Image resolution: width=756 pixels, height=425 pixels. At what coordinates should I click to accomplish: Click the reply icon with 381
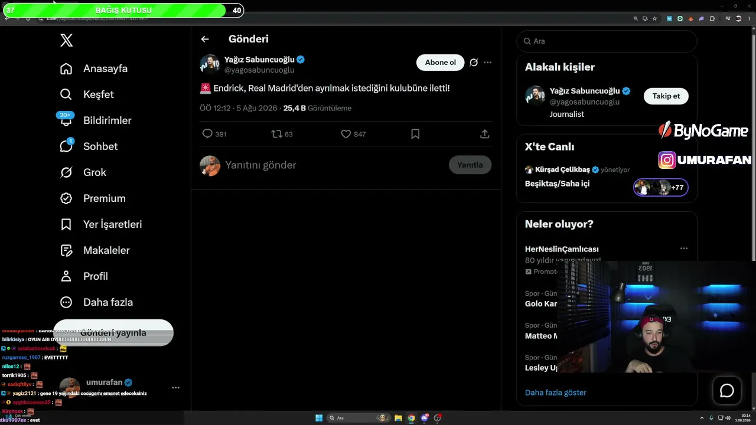(x=214, y=134)
